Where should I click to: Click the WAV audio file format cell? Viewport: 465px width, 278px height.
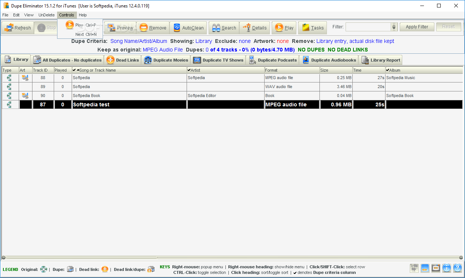coord(292,87)
